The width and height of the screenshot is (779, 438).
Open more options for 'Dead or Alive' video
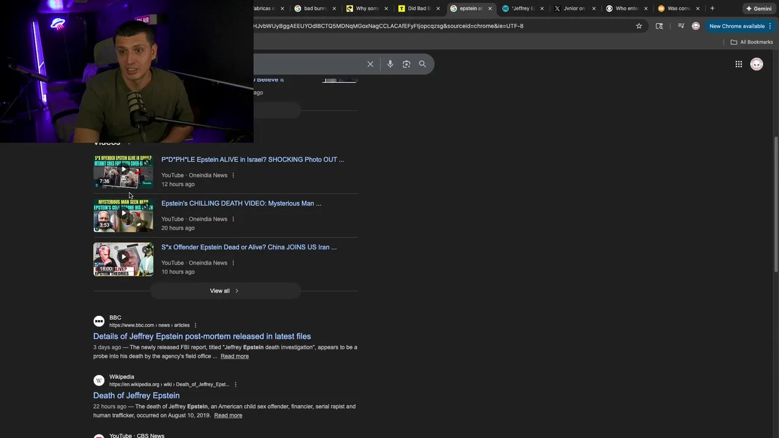point(233,263)
